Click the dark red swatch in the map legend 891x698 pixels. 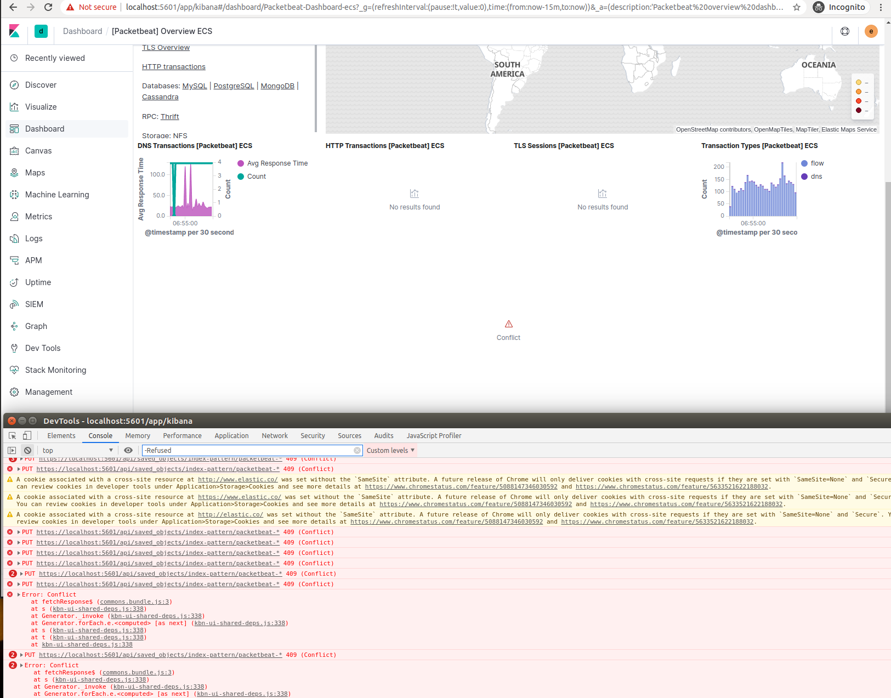click(858, 110)
